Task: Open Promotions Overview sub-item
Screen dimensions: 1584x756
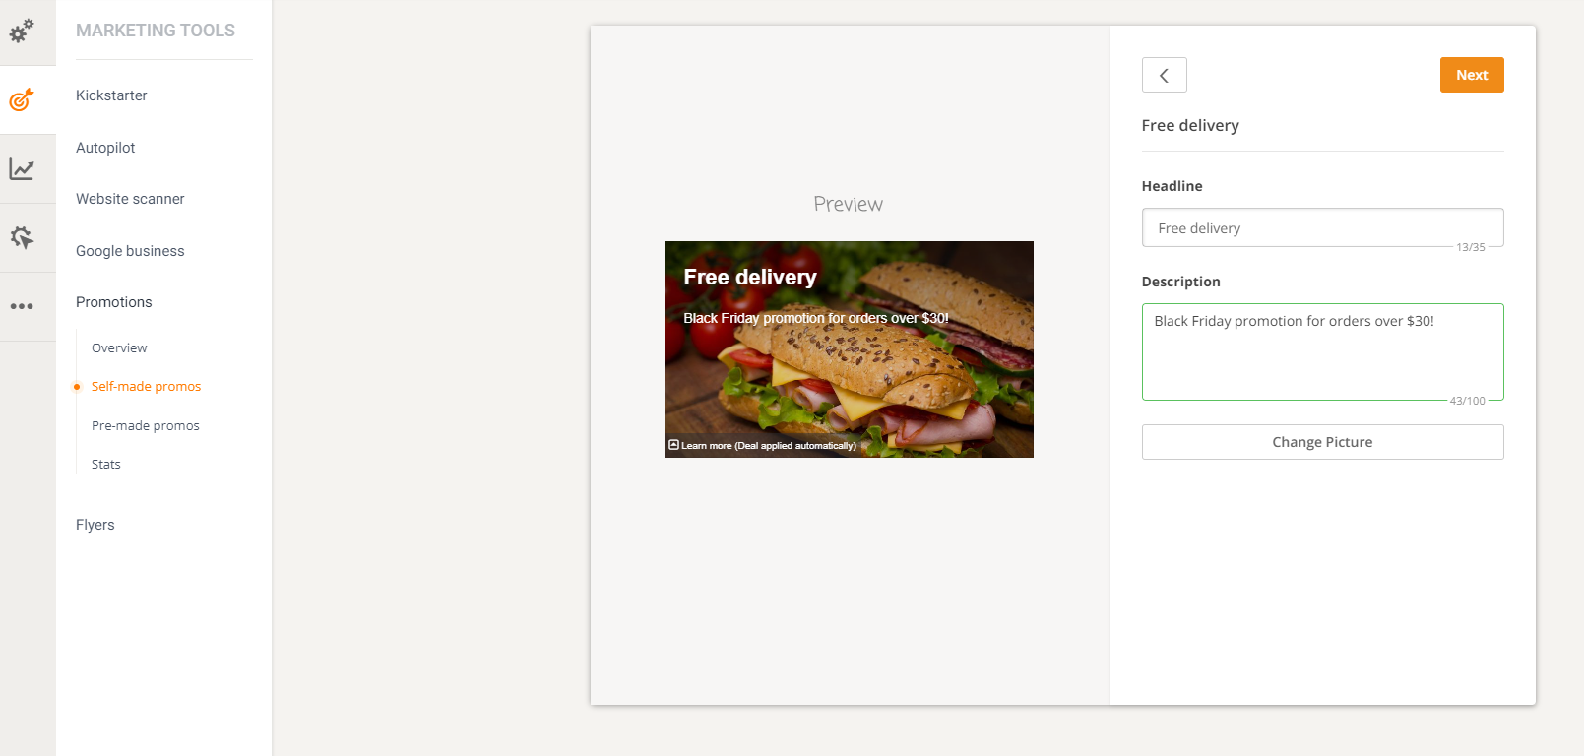Action: (119, 347)
